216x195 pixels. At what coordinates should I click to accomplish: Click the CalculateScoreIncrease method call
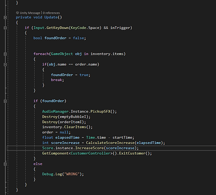(x=110, y=143)
